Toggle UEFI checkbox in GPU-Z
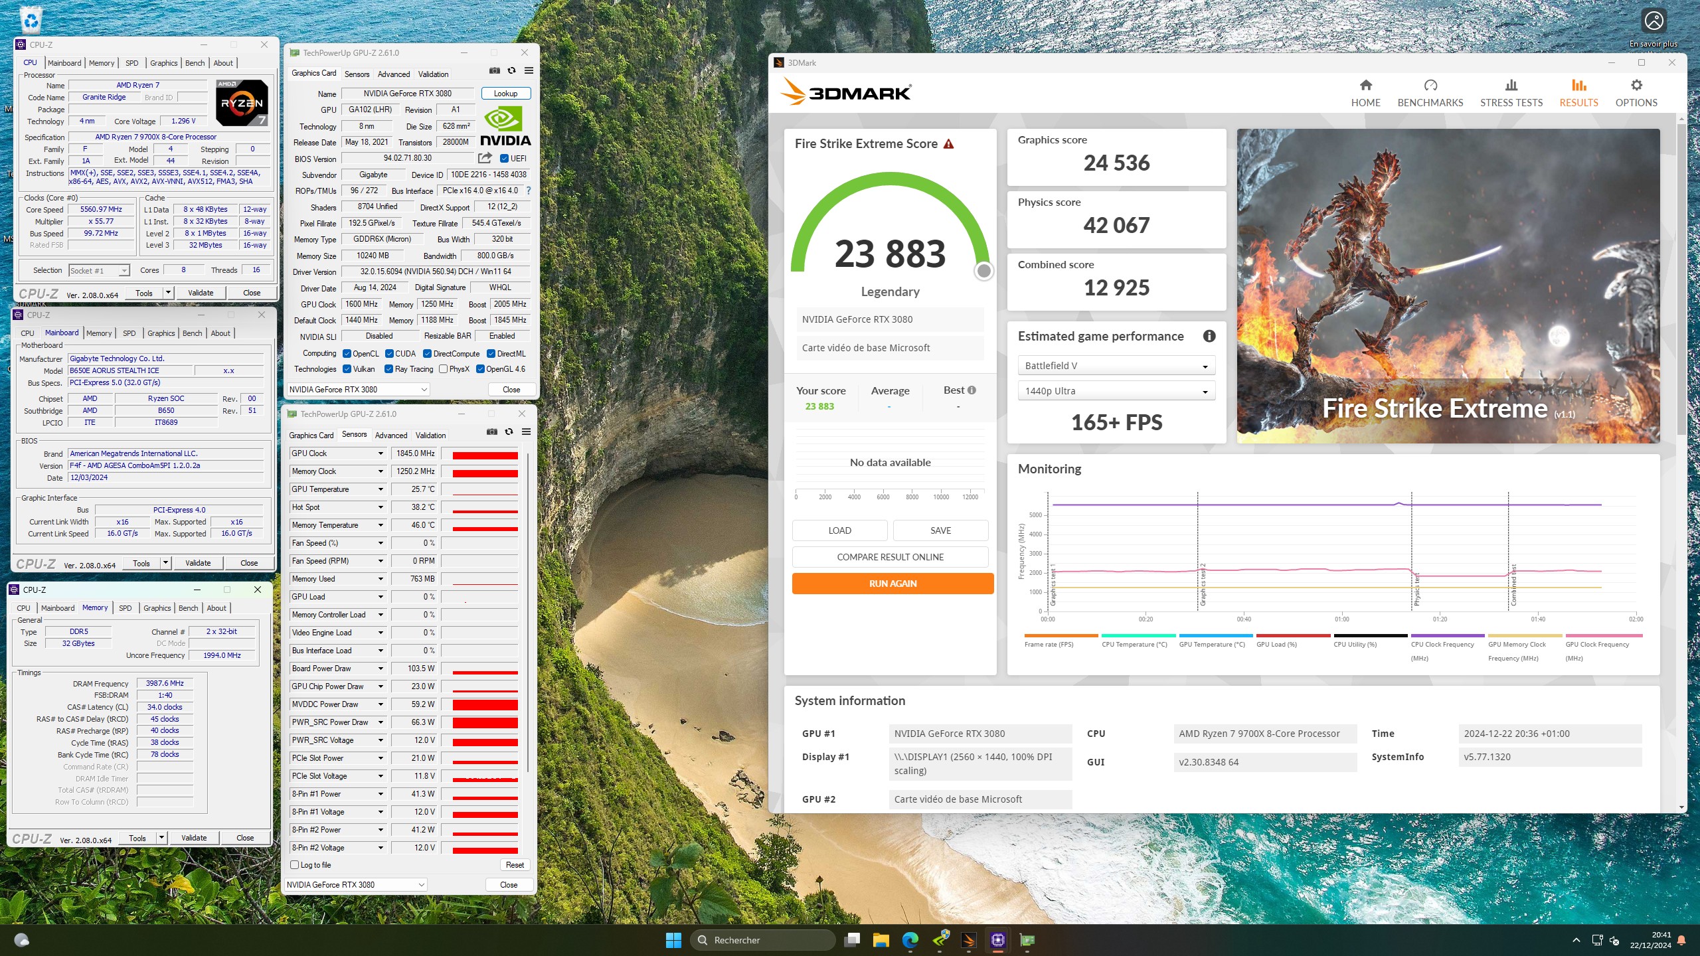The height and width of the screenshot is (956, 1700). (x=504, y=158)
